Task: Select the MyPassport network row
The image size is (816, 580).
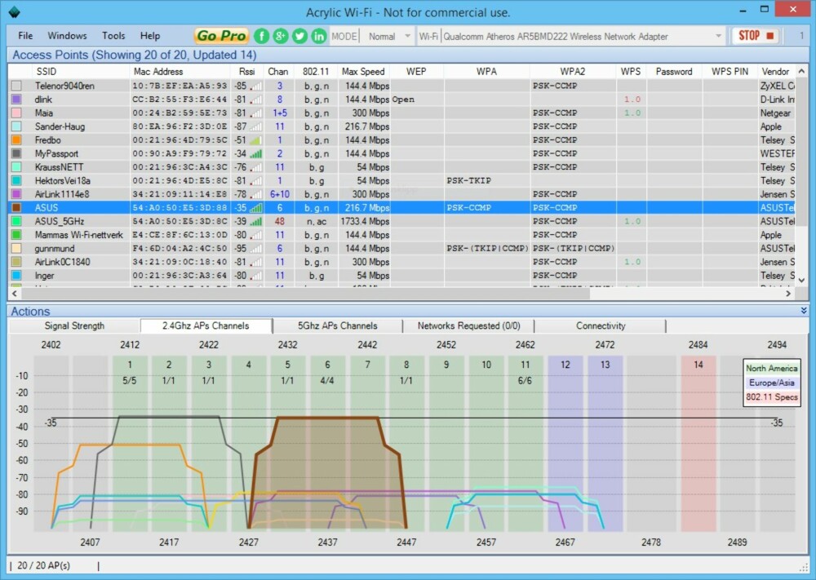Action: tap(402, 153)
